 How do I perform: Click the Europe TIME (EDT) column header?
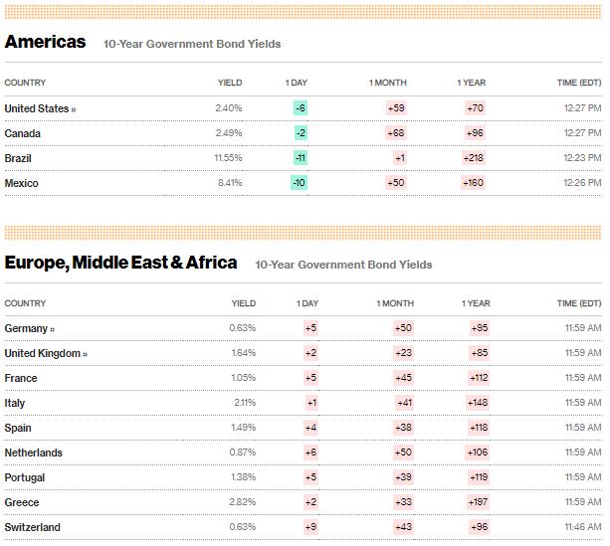click(579, 303)
